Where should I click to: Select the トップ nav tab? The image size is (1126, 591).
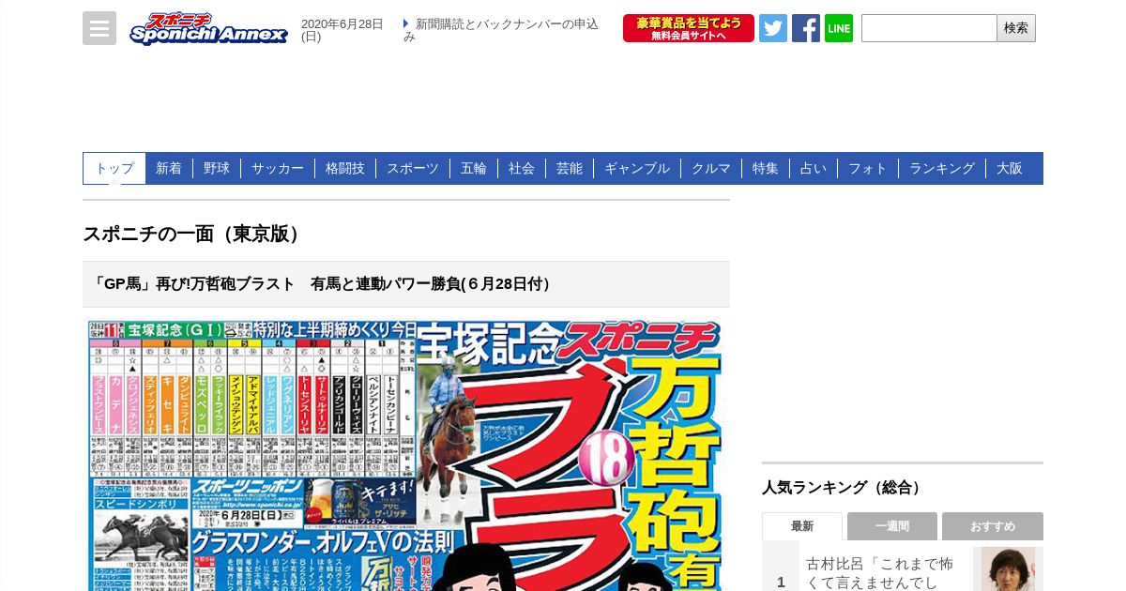[x=114, y=169]
